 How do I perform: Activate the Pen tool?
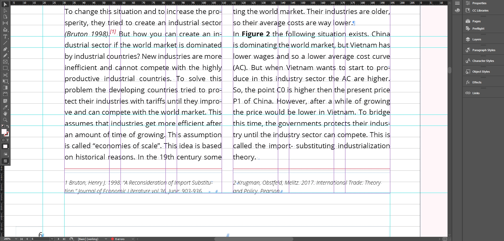(x=5, y=49)
